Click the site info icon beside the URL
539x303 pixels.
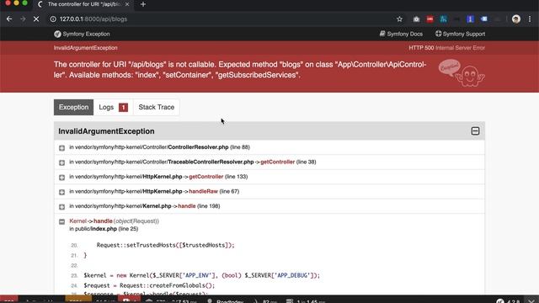click(53, 19)
